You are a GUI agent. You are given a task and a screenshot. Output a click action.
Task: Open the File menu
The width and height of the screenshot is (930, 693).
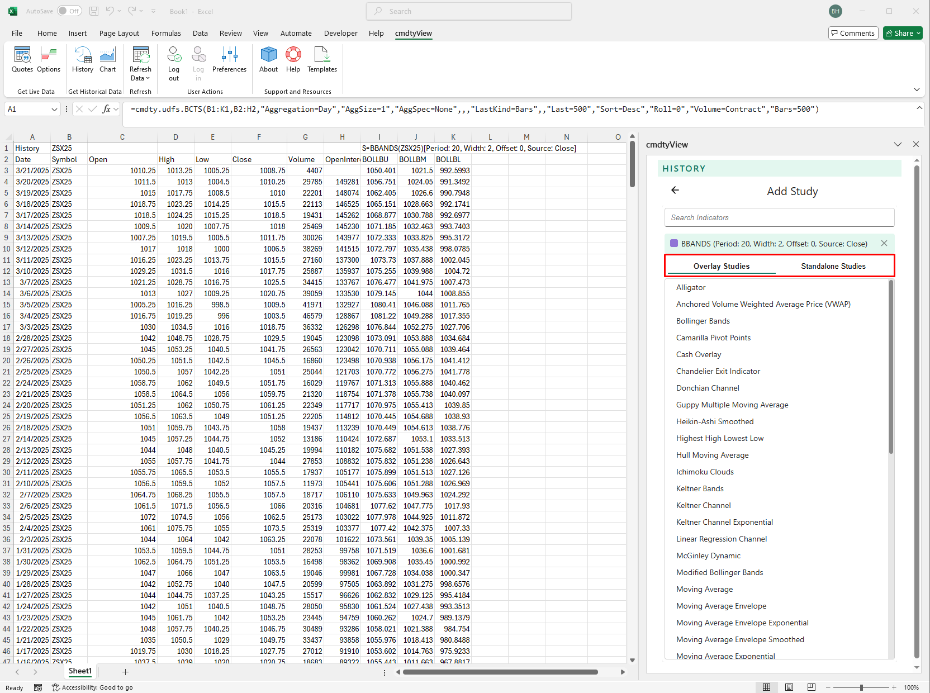coord(17,33)
